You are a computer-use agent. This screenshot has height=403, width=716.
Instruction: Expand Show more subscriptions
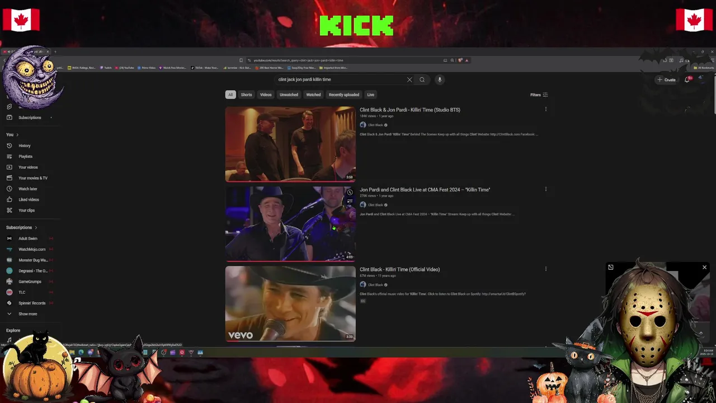(27, 314)
